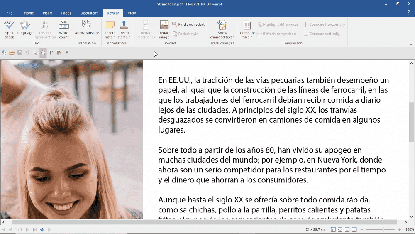Image resolution: width=415 pixels, height=234 pixels.
Task: Click Highlight differences
Action: click(278, 25)
